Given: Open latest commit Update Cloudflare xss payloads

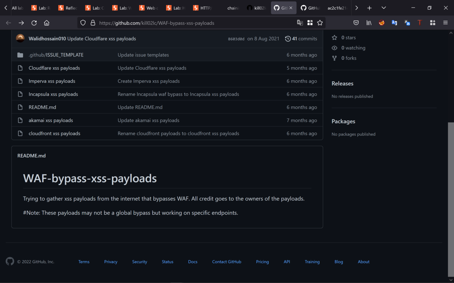Looking at the screenshot, I should click(x=102, y=38).
